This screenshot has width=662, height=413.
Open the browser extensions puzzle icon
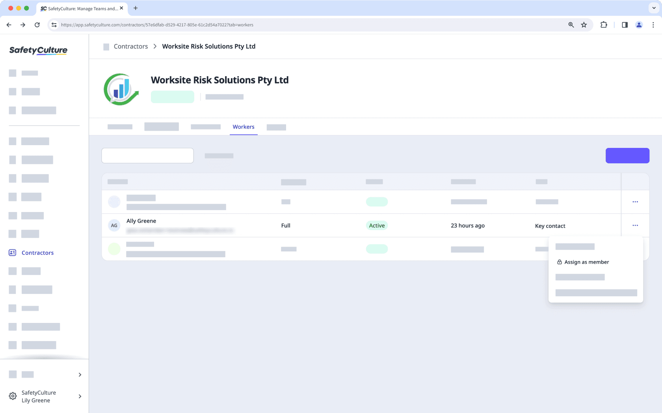[x=604, y=24]
